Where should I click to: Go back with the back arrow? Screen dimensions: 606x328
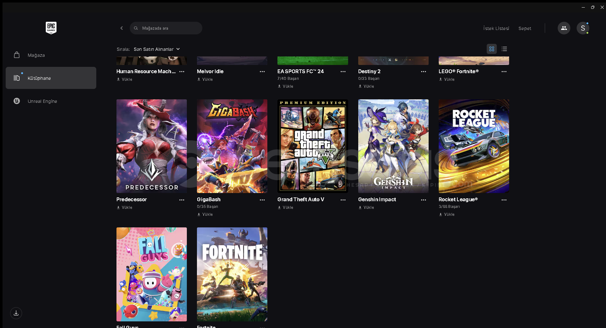pyautogui.click(x=122, y=28)
